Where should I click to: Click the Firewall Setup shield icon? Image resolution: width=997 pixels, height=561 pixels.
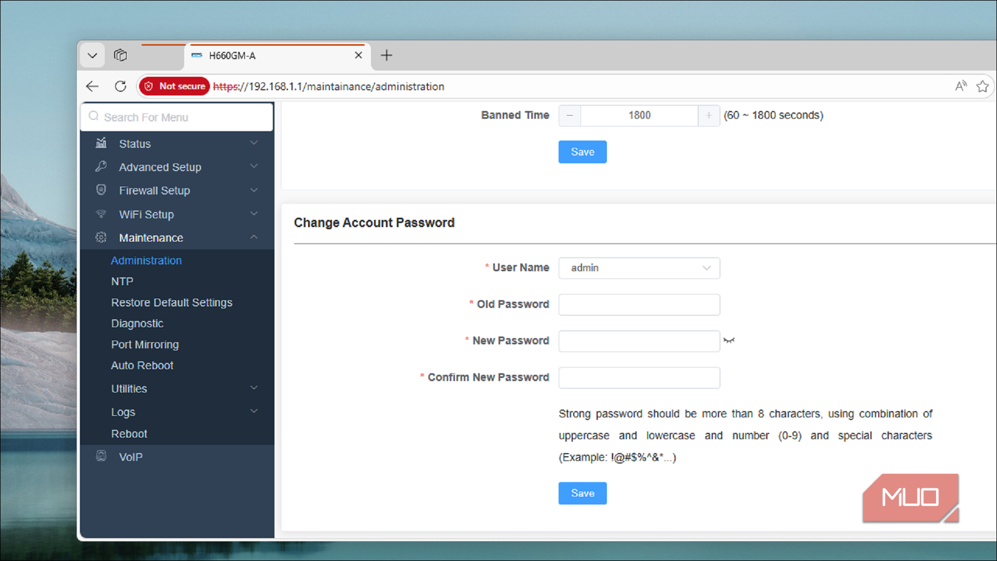(x=101, y=190)
